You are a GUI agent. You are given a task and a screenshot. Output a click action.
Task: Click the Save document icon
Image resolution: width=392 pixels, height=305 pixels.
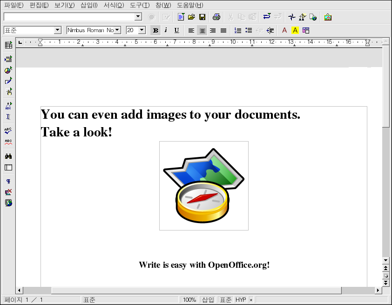(x=203, y=17)
